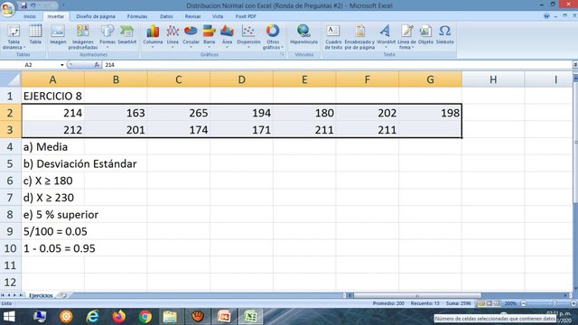The image size is (578, 325).
Task: Open the WordArt gallery
Action: pyautogui.click(x=386, y=36)
